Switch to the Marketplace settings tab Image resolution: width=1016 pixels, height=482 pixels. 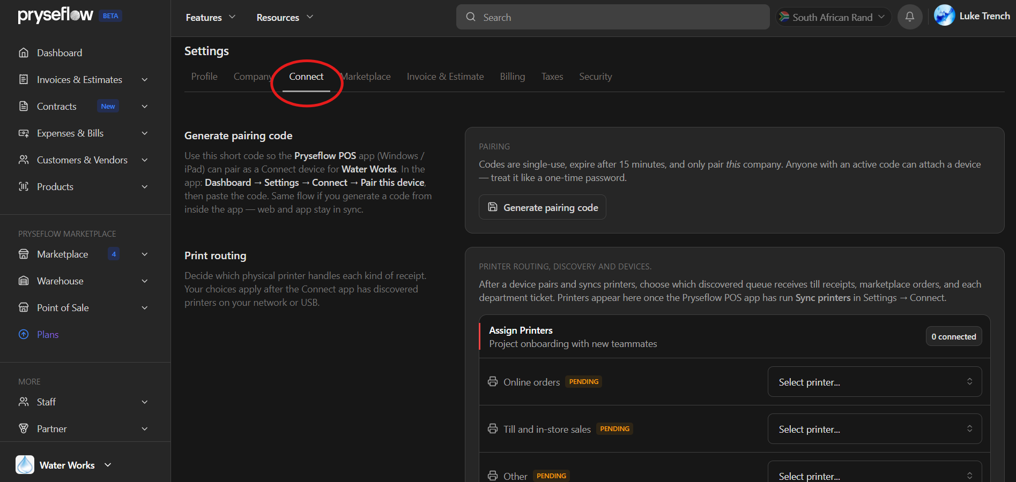366,77
